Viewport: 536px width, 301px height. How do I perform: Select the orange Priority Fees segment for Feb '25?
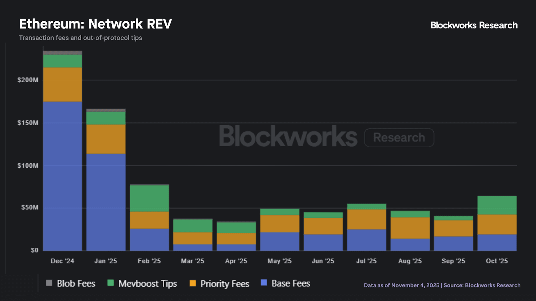click(149, 220)
